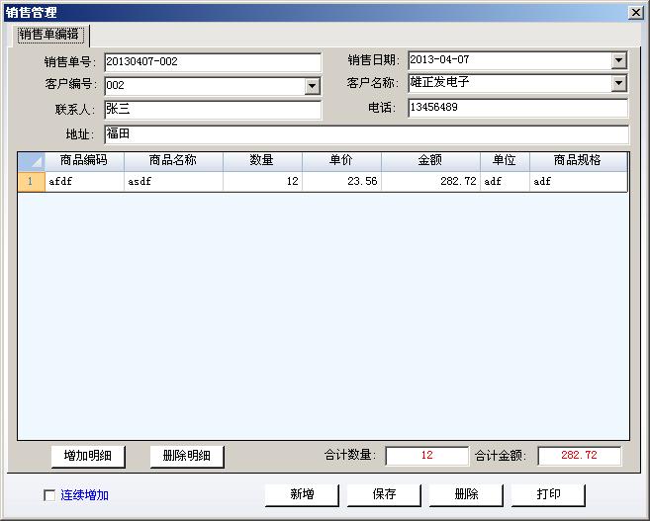The image size is (650, 521).
Task: Select the 商品规格 cell showing adf
Action: coord(579,181)
